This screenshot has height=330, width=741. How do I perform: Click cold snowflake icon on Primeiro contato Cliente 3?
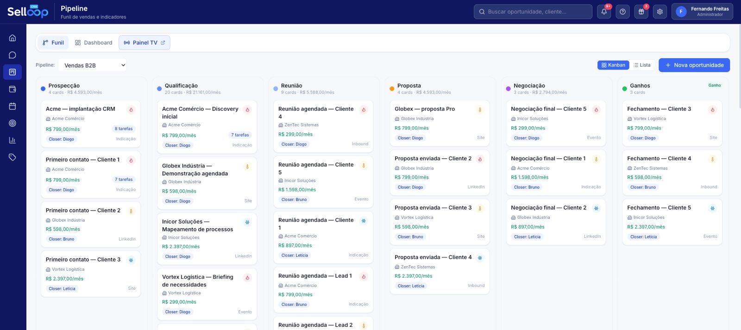tap(131, 260)
